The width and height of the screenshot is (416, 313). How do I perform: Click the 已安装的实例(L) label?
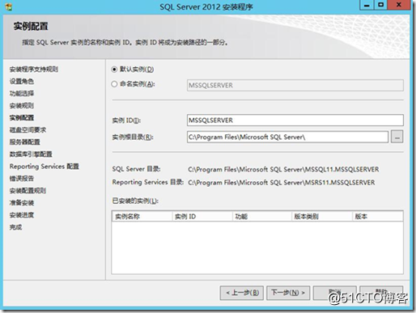135,201
